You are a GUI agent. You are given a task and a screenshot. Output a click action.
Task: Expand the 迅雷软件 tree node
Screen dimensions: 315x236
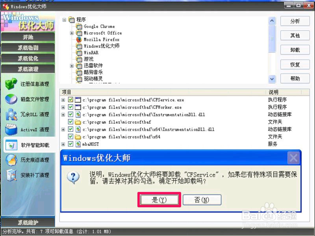pos(72,66)
